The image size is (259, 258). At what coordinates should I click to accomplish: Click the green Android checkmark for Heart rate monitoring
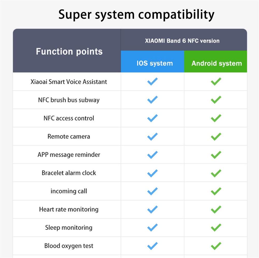216,209
